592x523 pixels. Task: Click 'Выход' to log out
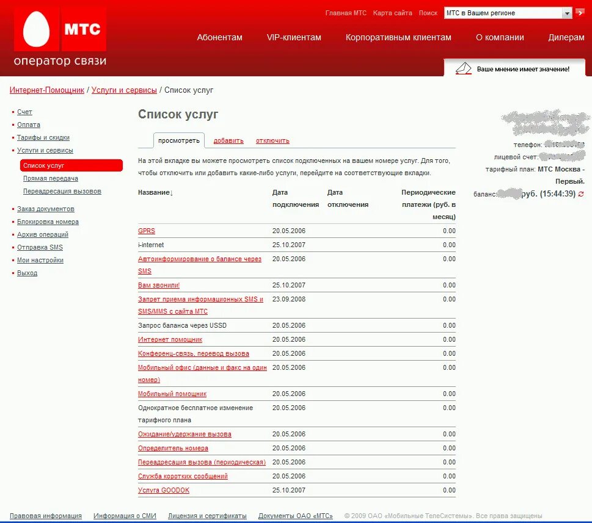pyautogui.click(x=27, y=273)
